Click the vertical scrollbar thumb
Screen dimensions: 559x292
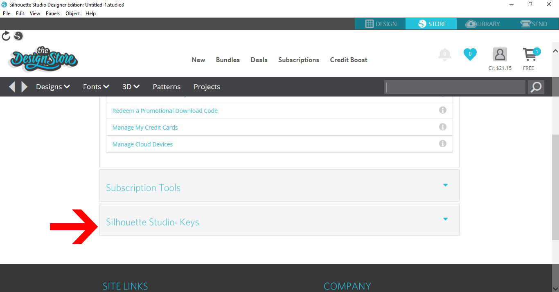555,187
